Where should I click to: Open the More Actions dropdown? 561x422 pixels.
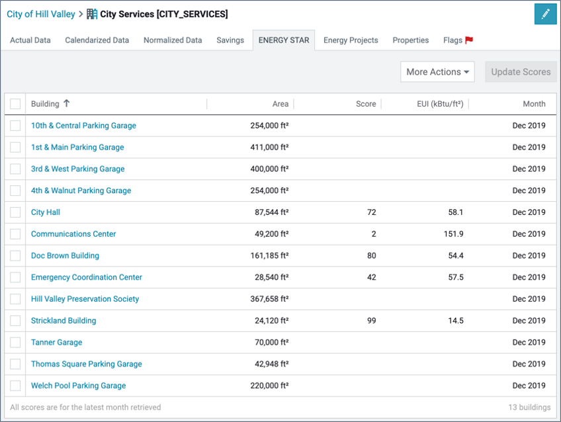(437, 72)
